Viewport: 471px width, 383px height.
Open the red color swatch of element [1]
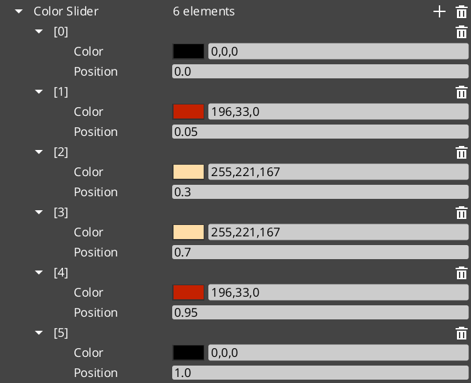pyautogui.click(x=188, y=112)
